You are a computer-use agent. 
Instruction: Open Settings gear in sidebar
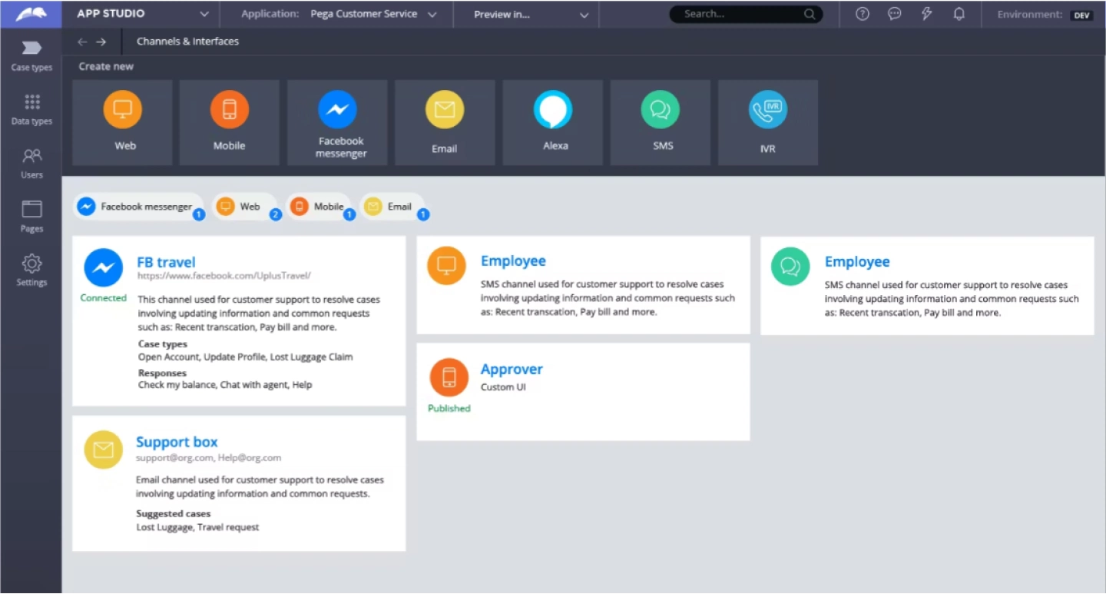click(x=31, y=270)
